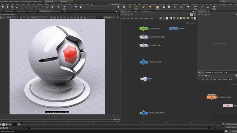Select the render_cam_zoom node
The height and width of the screenshot is (133, 237).
[144, 113]
